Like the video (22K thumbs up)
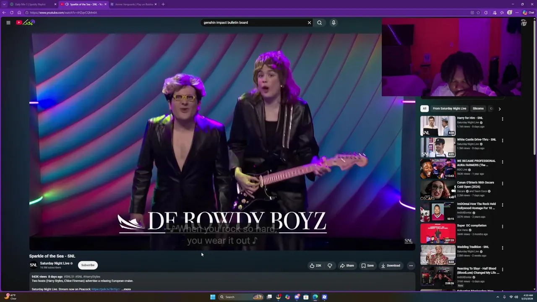Image resolution: width=537 pixels, height=302 pixels. (x=315, y=266)
